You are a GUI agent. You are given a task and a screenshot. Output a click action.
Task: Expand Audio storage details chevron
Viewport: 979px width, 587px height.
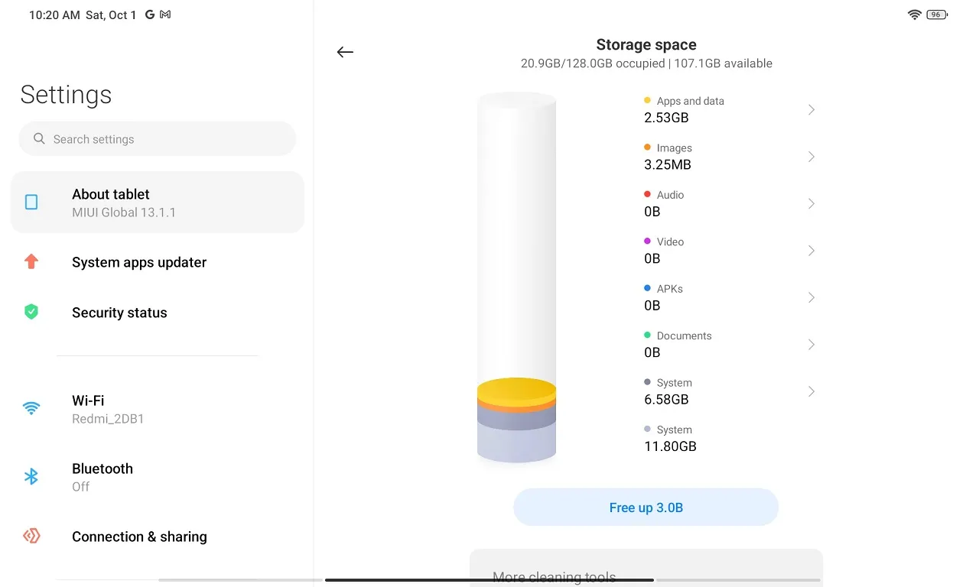click(x=811, y=203)
